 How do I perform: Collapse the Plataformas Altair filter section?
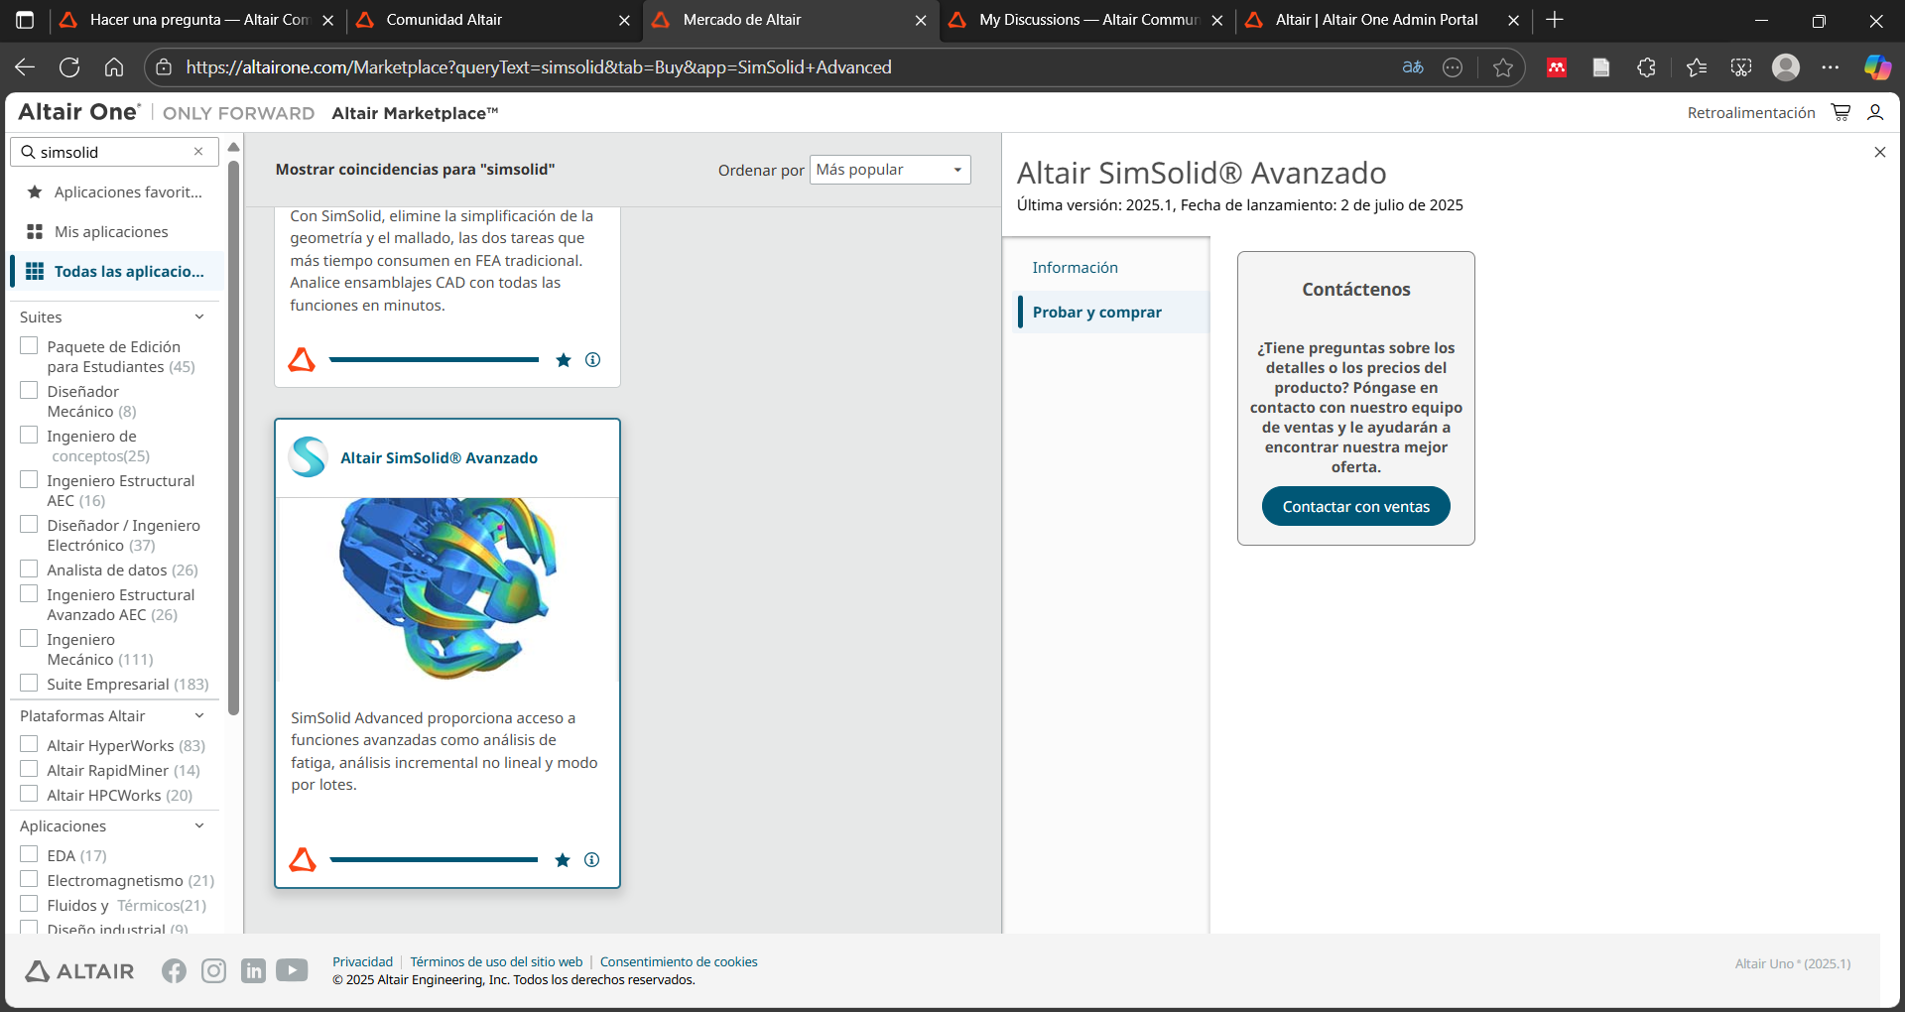pos(199,716)
